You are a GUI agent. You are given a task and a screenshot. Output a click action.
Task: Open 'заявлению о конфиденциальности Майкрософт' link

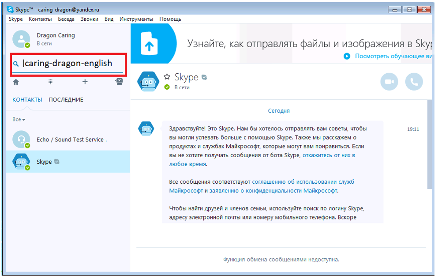(x=273, y=191)
